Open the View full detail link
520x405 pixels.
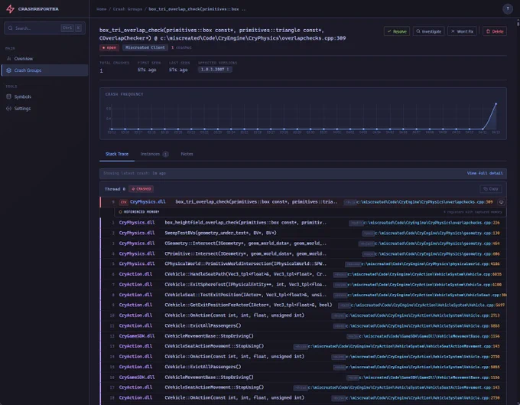point(485,173)
